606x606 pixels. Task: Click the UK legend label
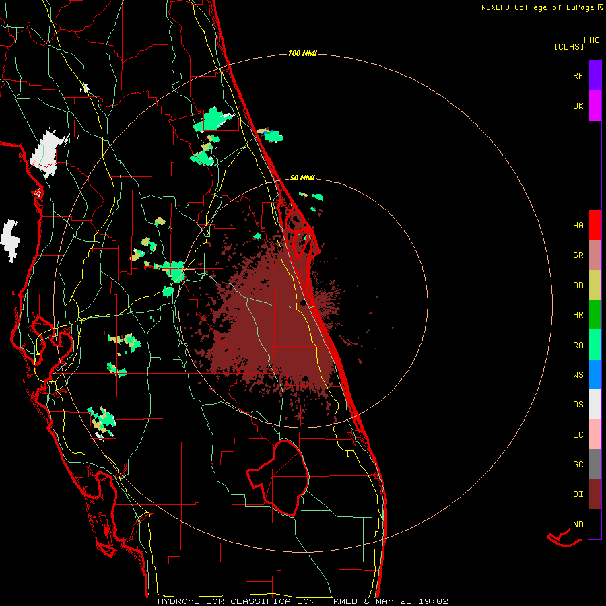(578, 106)
